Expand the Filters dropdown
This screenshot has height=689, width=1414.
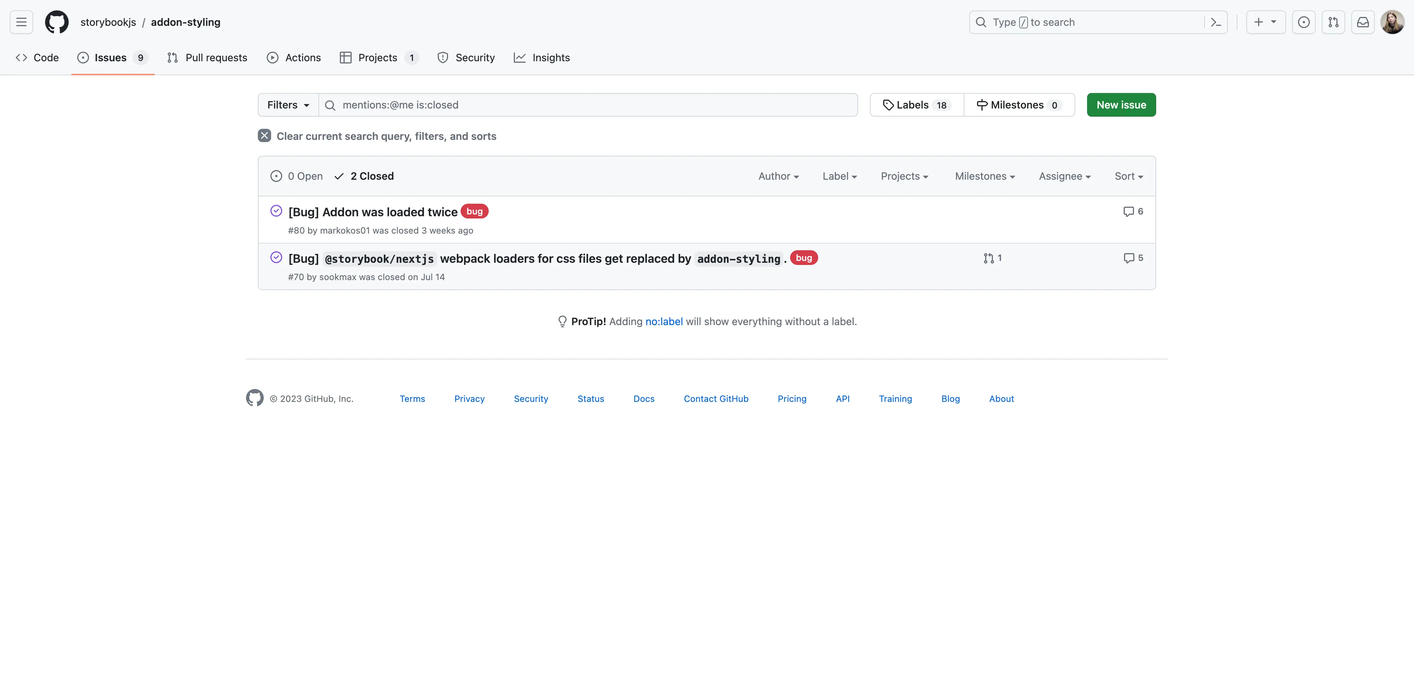288,105
